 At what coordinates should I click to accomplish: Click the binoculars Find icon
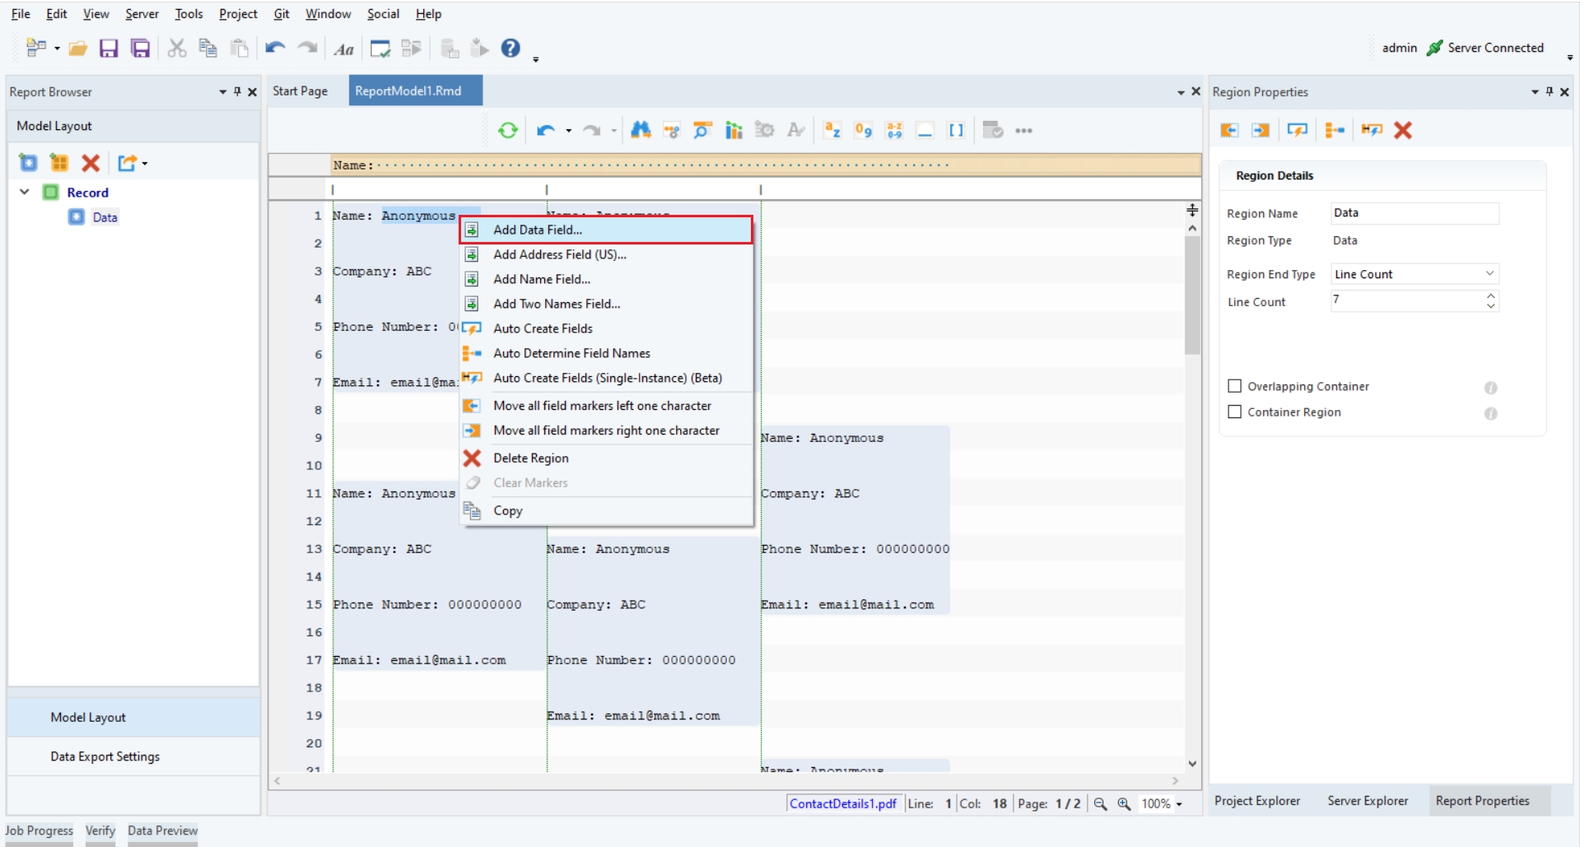point(641,130)
